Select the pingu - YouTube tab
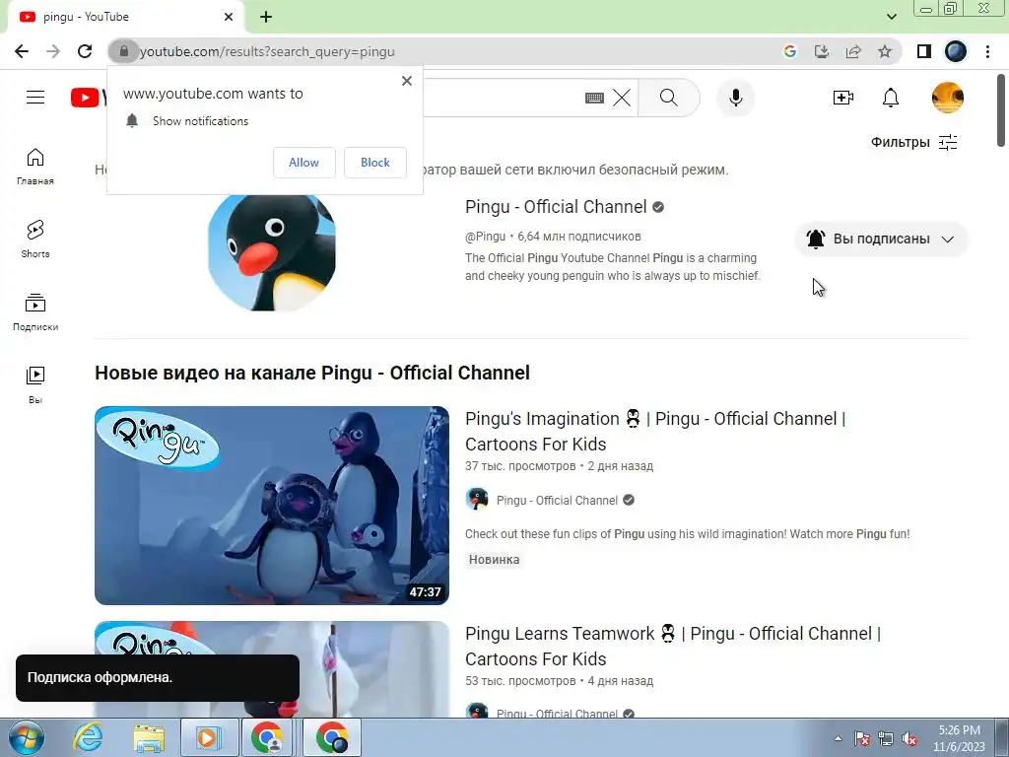This screenshot has width=1009, height=757. tap(125, 17)
